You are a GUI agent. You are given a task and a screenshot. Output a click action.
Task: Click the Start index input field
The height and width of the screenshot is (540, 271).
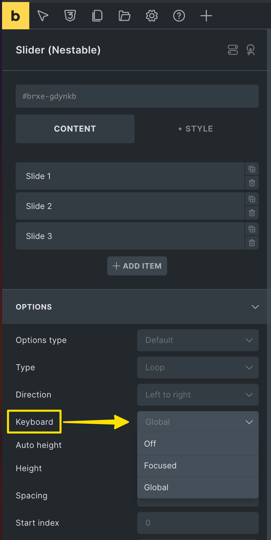[x=198, y=523]
